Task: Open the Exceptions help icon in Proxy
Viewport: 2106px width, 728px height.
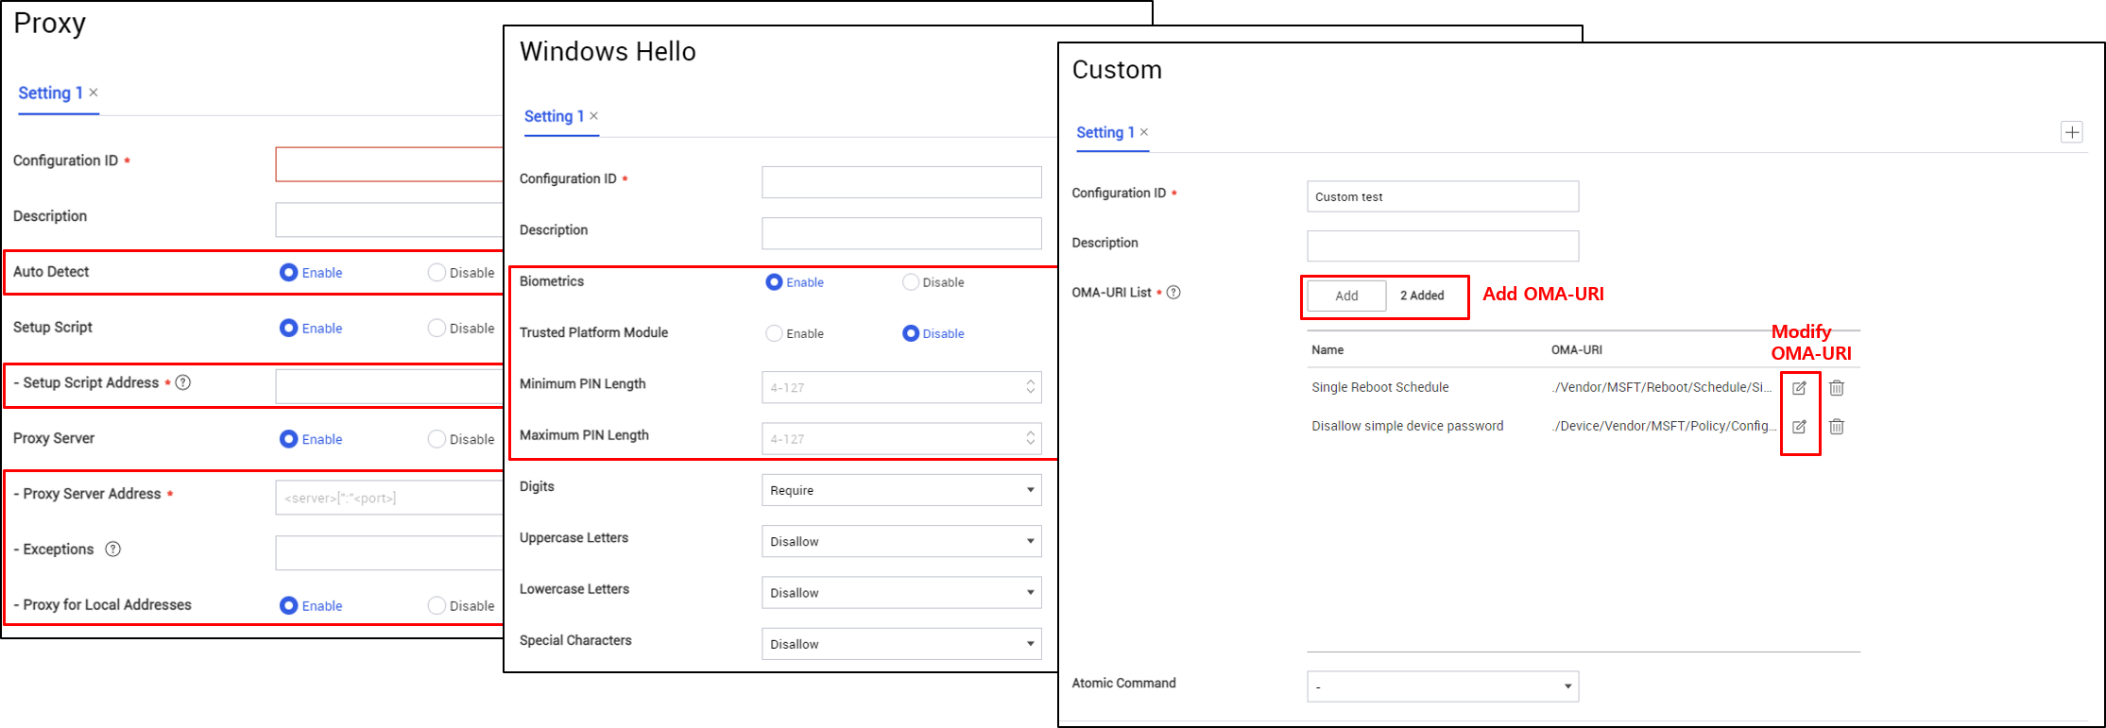Action: pos(113,550)
